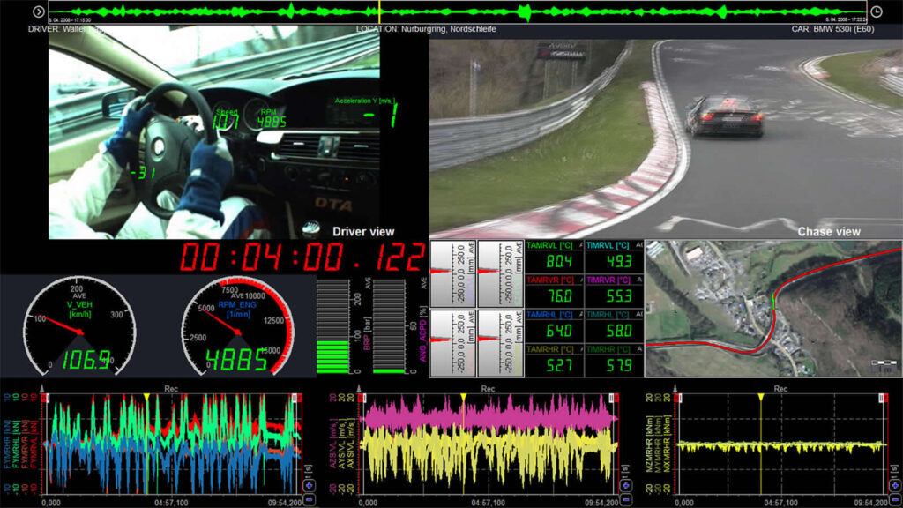Click the clock icon right of the overview waveform
The height and width of the screenshot is (508, 903).
[876, 11]
